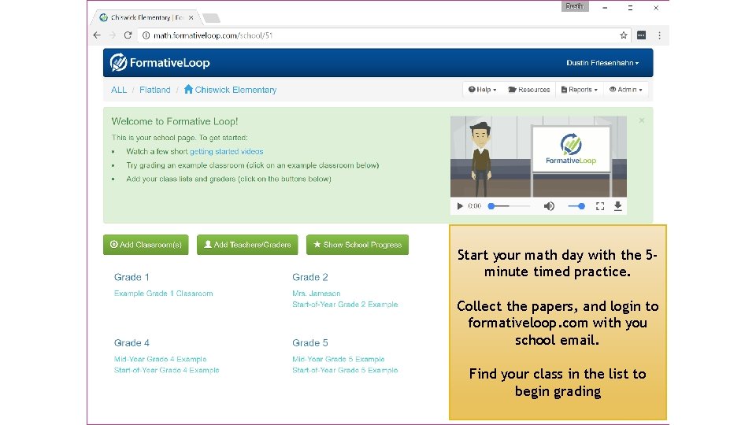Open Mid-Year Grade 5 Example
The image size is (756, 425).
tap(339, 359)
